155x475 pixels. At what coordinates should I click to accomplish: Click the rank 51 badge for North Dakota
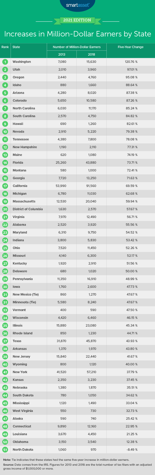pyautogui.click(x=5, y=450)
